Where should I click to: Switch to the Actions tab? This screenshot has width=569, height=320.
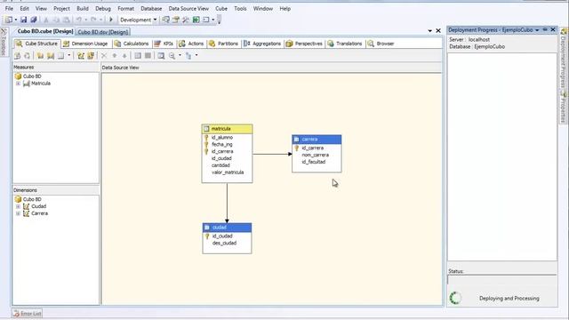pyautogui.click(x=191, y=44)
